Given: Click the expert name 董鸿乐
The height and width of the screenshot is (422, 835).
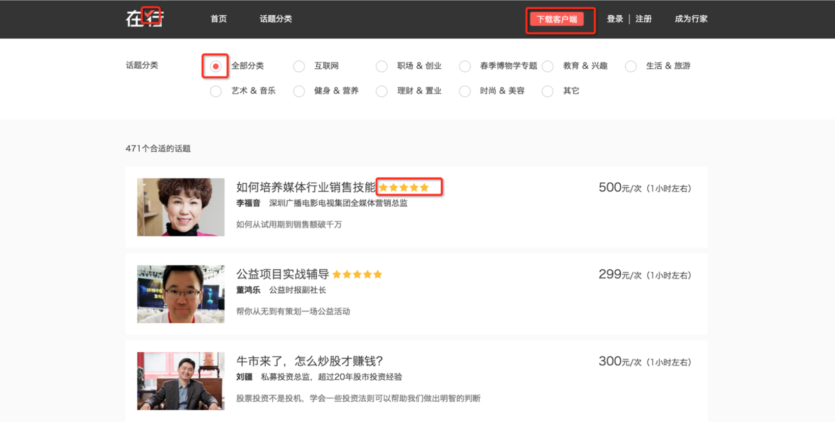Looking at the screenshot, I should point(248,290).
